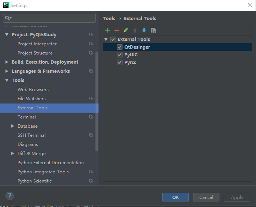Image resolution: width=256 pixels, height=207 pixels.
Task: Open Python Scientific settings page
Action: point(35,181)
